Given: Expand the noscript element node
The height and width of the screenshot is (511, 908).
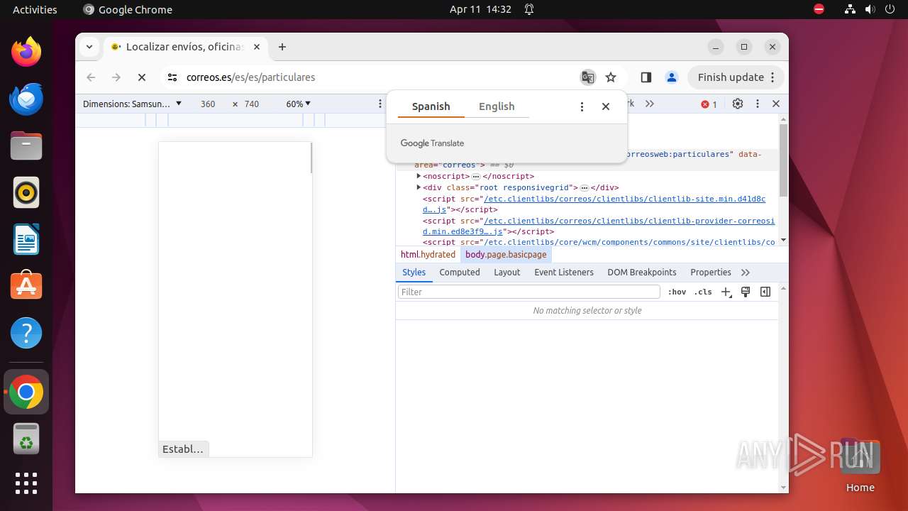Looking at the screenshot, I should tap(419, 176).
